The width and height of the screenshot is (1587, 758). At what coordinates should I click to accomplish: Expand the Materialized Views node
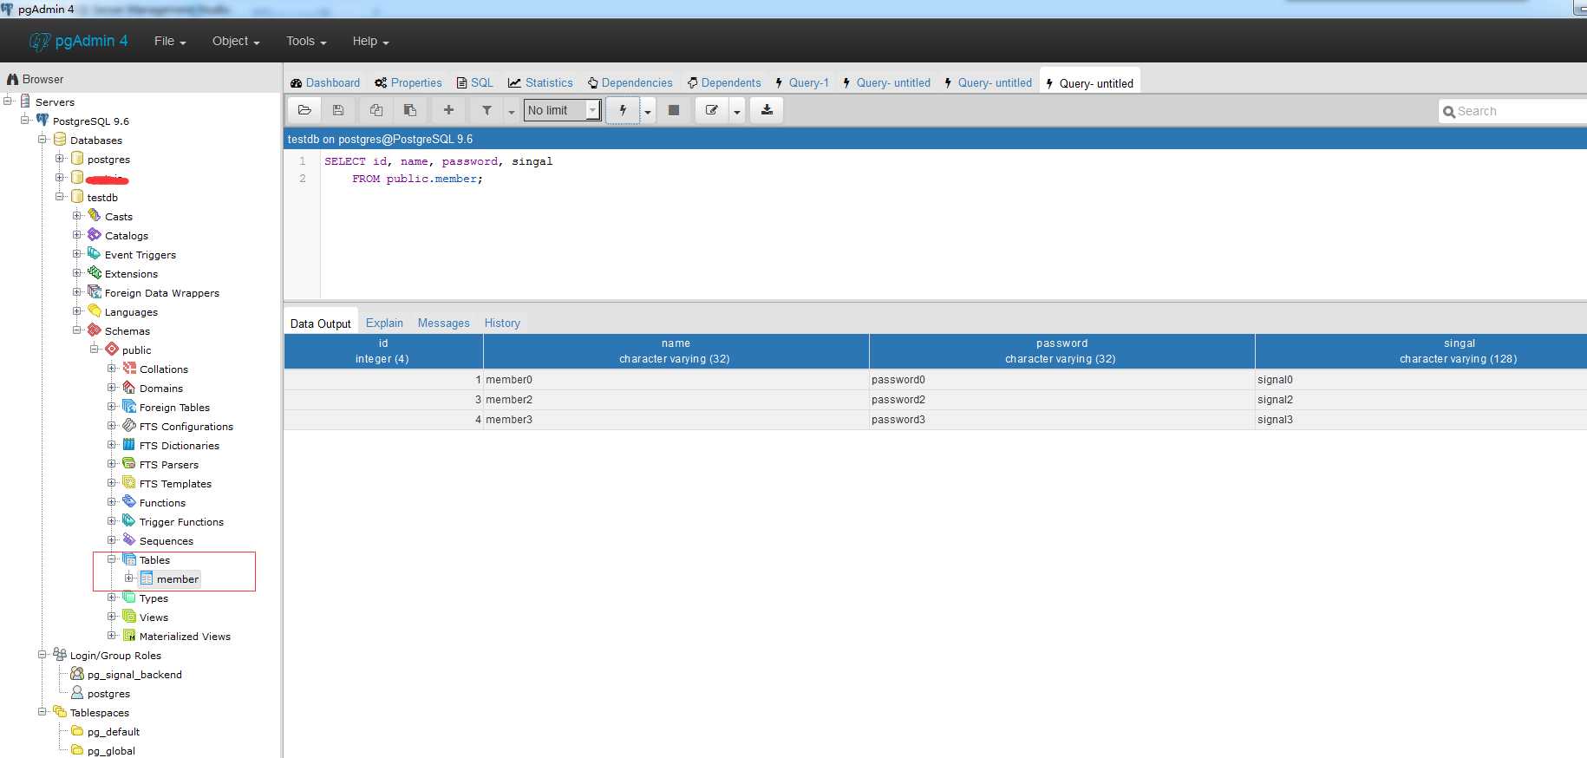112,635
